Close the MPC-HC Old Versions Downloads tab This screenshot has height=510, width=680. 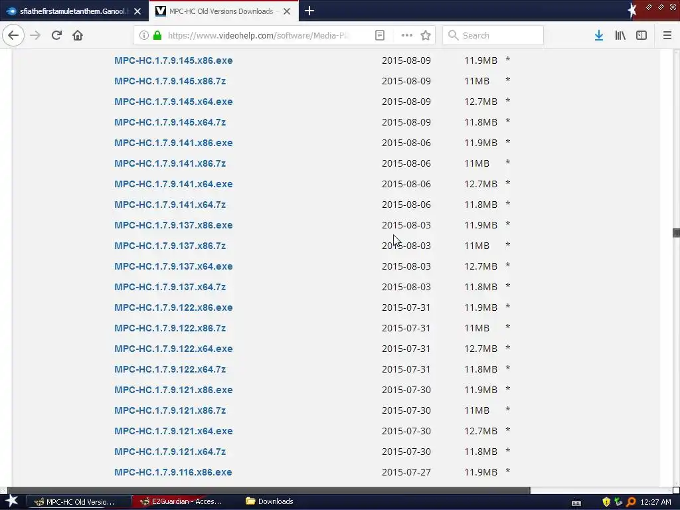click(x=287, y=11)
